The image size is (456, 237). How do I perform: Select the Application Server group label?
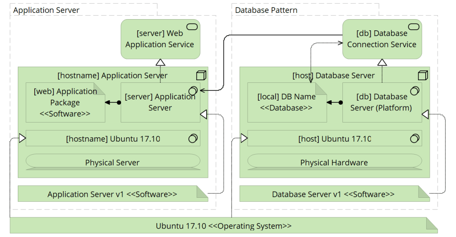coord(46,10)
